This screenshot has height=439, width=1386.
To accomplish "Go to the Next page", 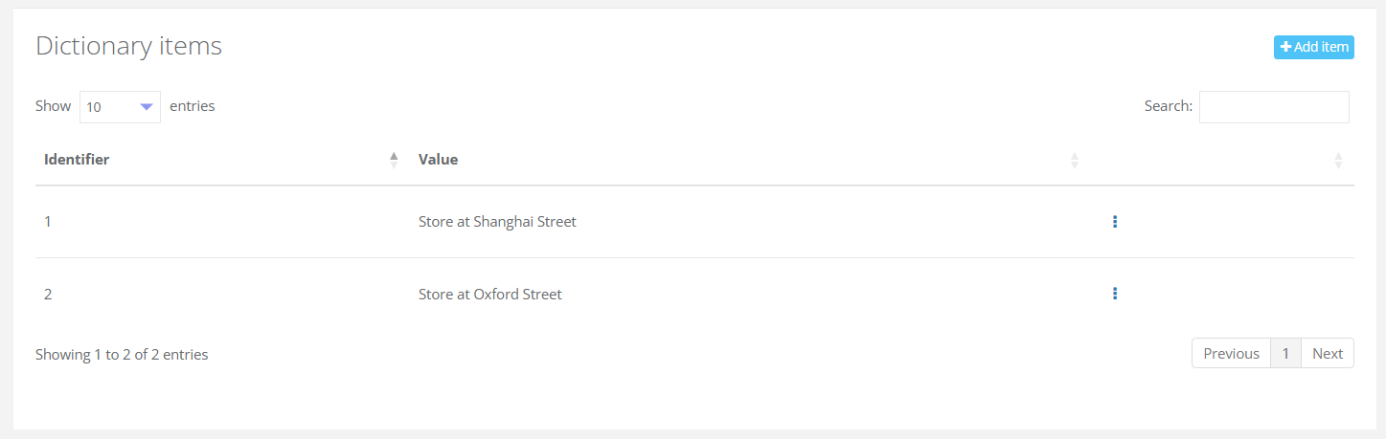I will (x=1328, y=354).
